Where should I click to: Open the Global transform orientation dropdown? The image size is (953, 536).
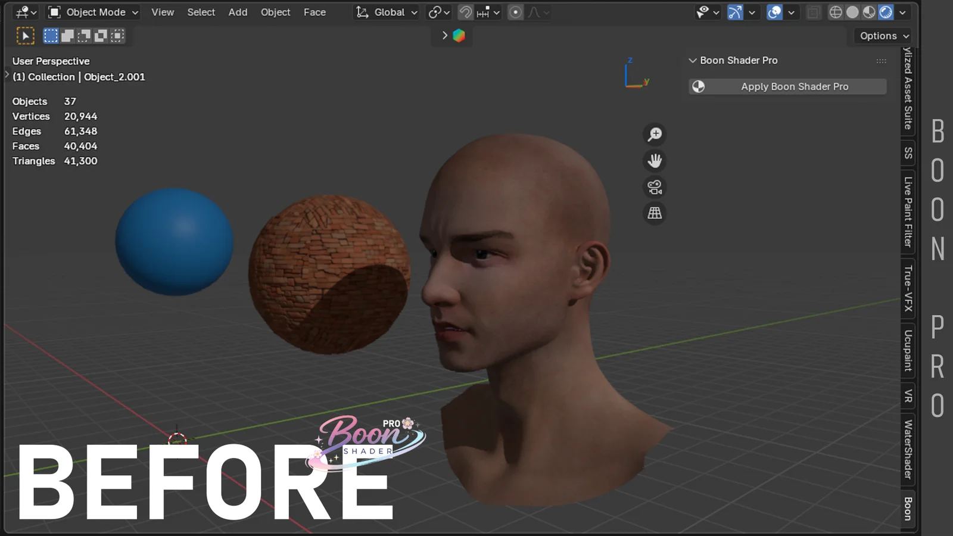pos(386,12)
